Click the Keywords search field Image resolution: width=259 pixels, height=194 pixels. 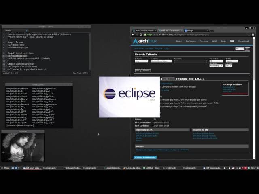[191, 61]
